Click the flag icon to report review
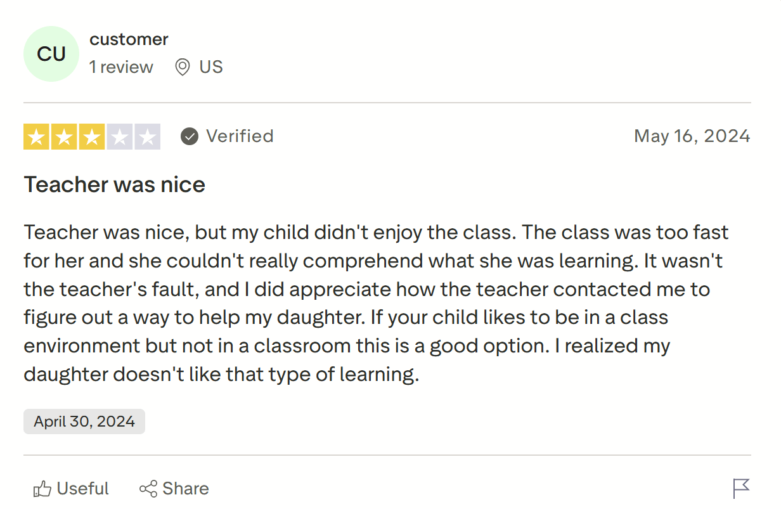This screenshot has height=509, width=781. point(742,487)
